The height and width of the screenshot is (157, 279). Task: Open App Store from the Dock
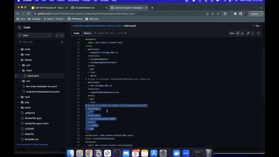tap(154, 153)
